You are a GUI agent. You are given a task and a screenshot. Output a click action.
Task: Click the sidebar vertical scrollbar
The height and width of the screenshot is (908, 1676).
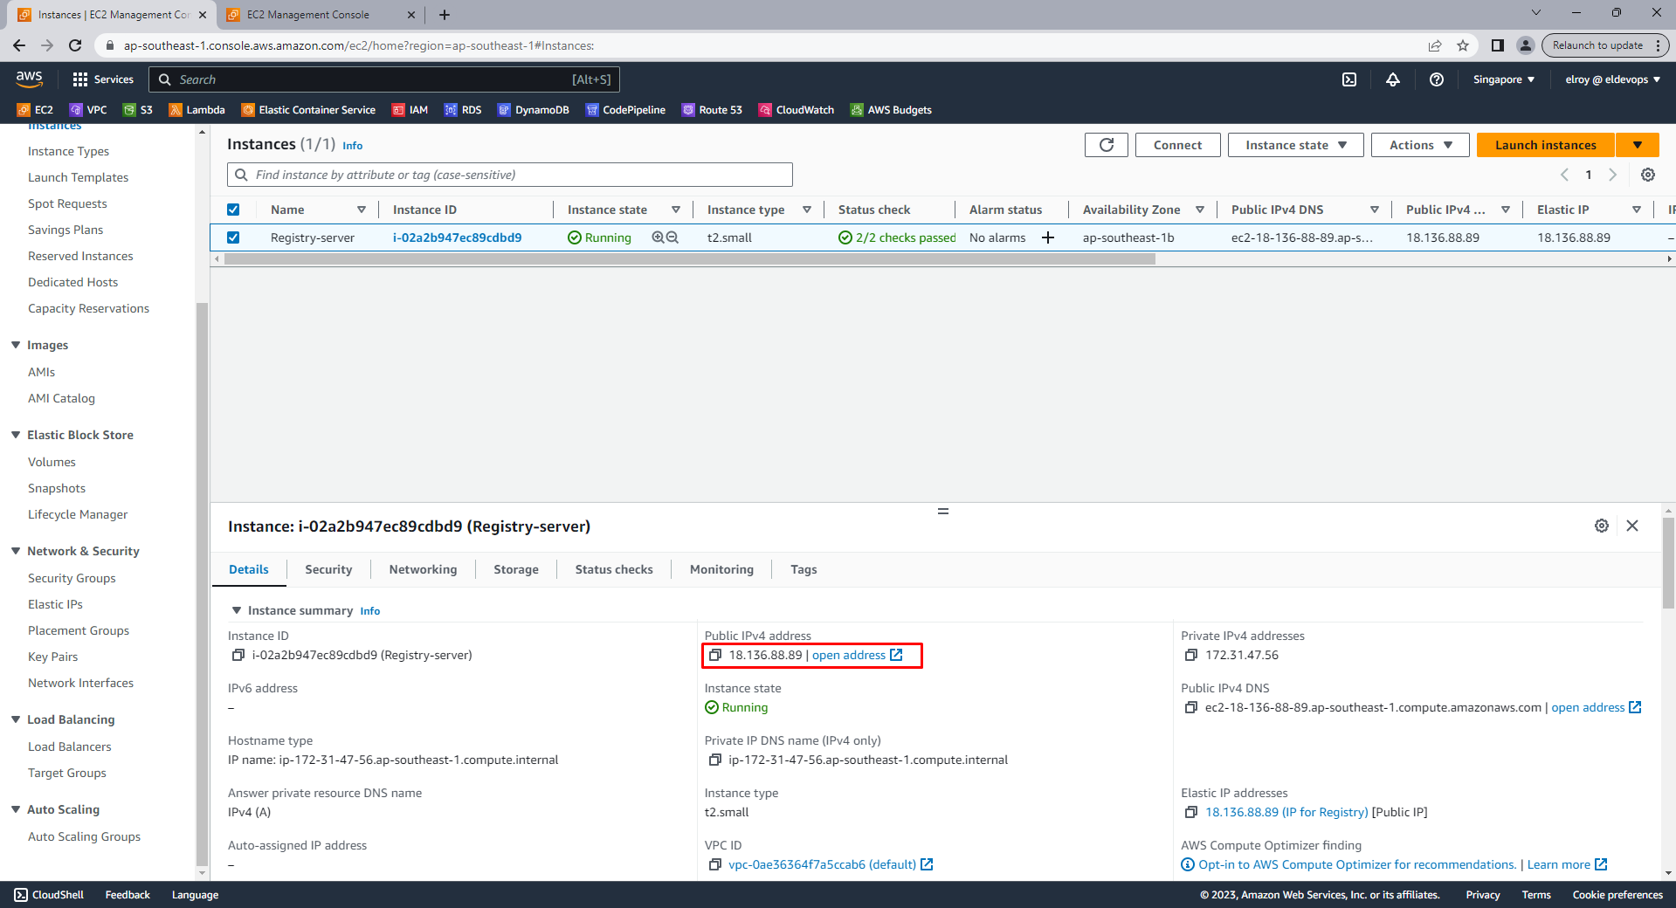coord(202,585)
